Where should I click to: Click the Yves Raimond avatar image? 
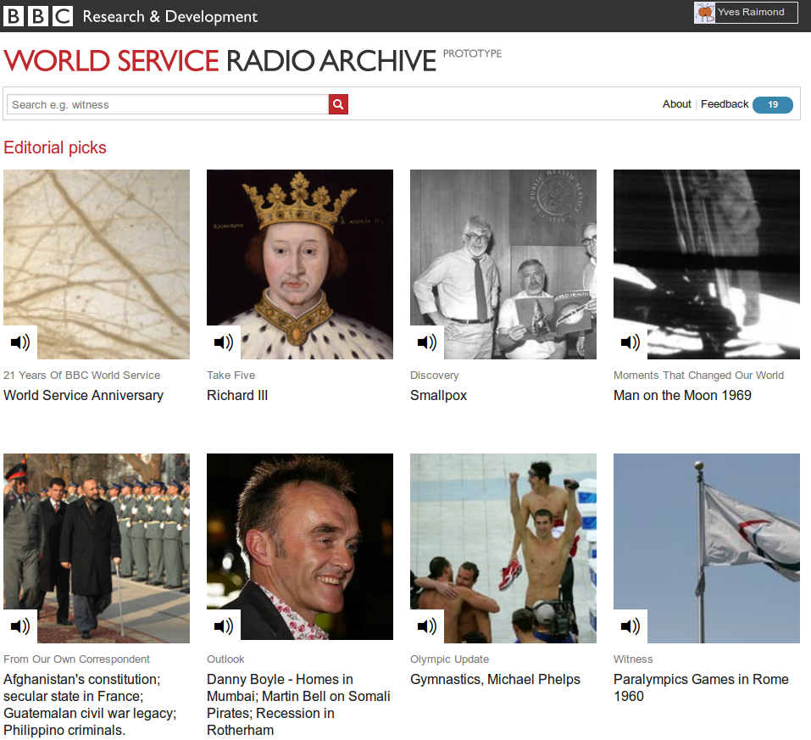coord(704,12)
